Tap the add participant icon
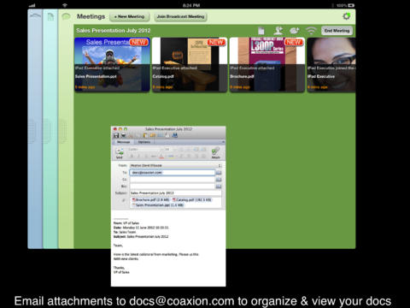410x308 pixels. [278, 31]
